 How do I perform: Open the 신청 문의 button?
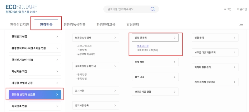215,38
